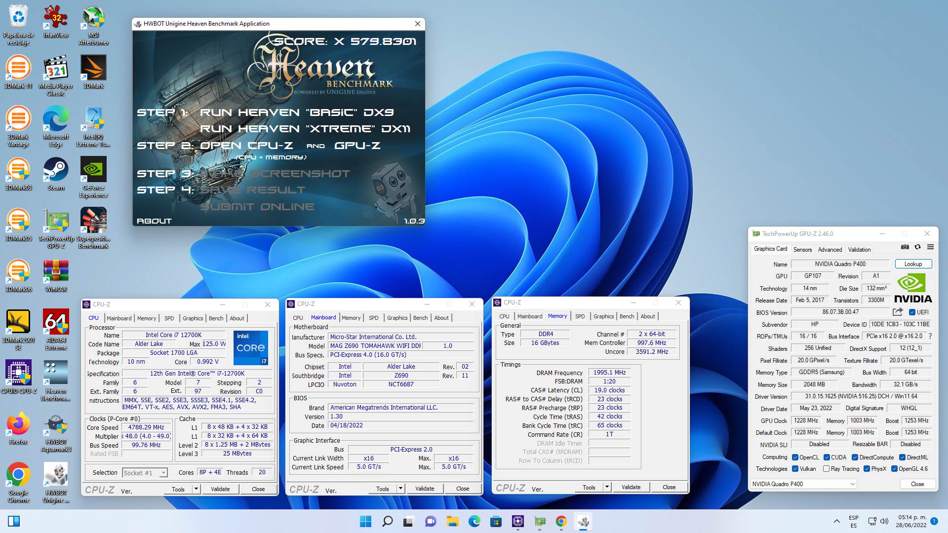Open GPU-Z hamburger menu icon
The width and height of the screenshot is (948, 533).
(930, 247)
